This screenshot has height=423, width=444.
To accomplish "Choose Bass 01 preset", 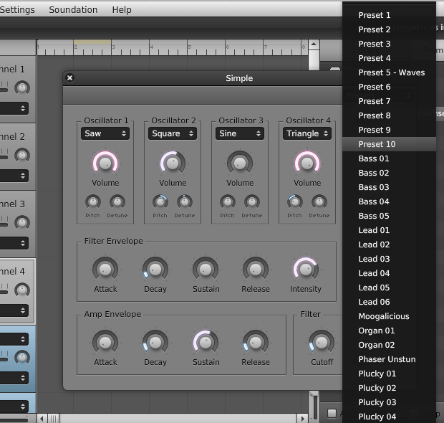I will tap(389, 158).
